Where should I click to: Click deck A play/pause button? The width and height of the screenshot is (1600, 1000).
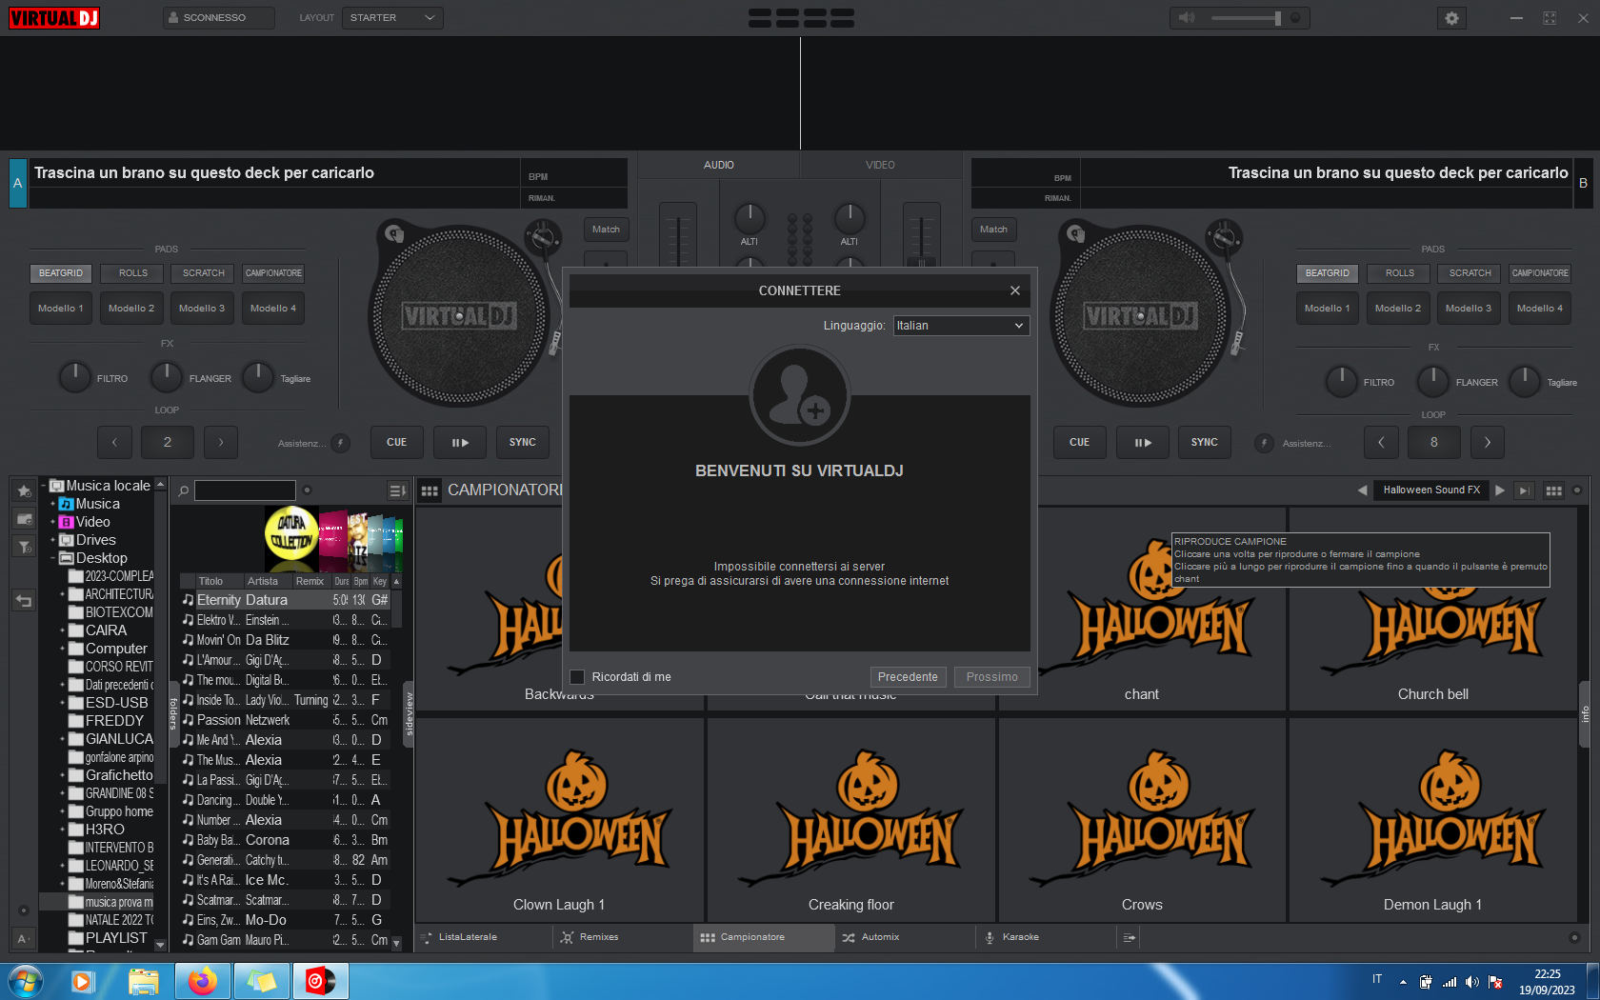pos(460,443)
